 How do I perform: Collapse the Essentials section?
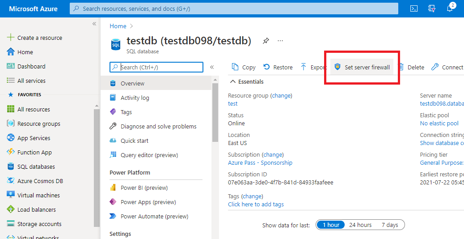click(x=233, y=81)
